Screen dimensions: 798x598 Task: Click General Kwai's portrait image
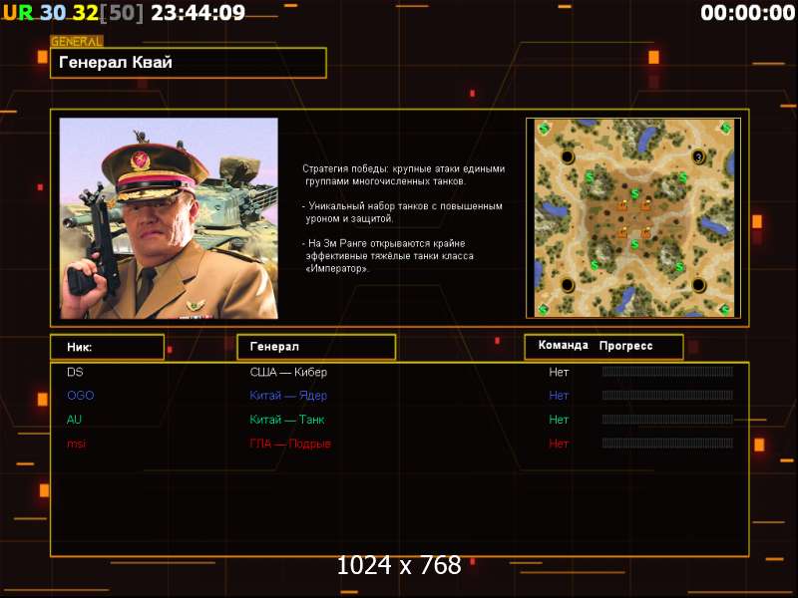click(169, 218)
